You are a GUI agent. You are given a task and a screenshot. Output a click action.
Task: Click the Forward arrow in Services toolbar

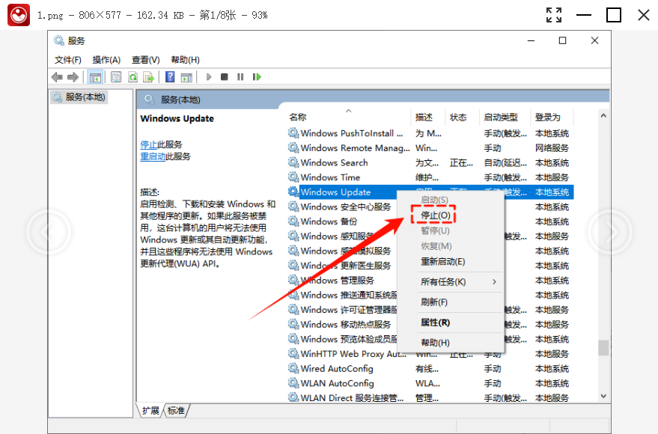point(73,77)
